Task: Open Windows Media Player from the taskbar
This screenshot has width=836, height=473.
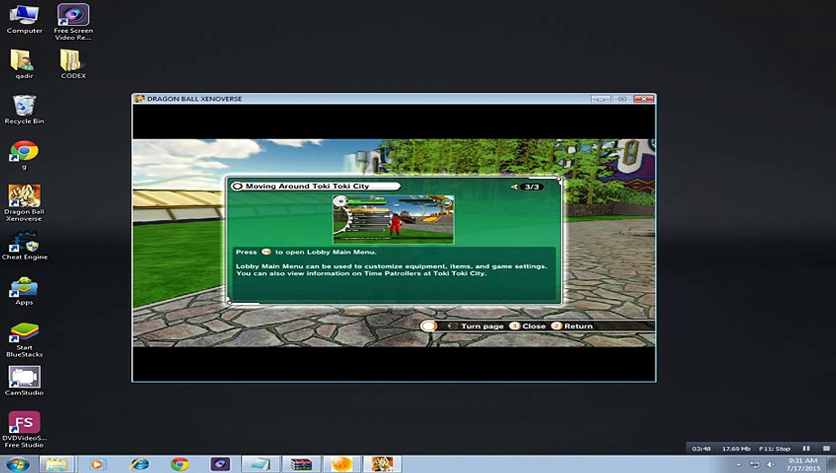Action: coord(97,464)
